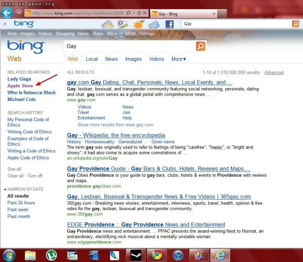The width and height of the screenshot is (303, 262).
Task: Open the address bar dropdown arrow
Action: point(134,13)
